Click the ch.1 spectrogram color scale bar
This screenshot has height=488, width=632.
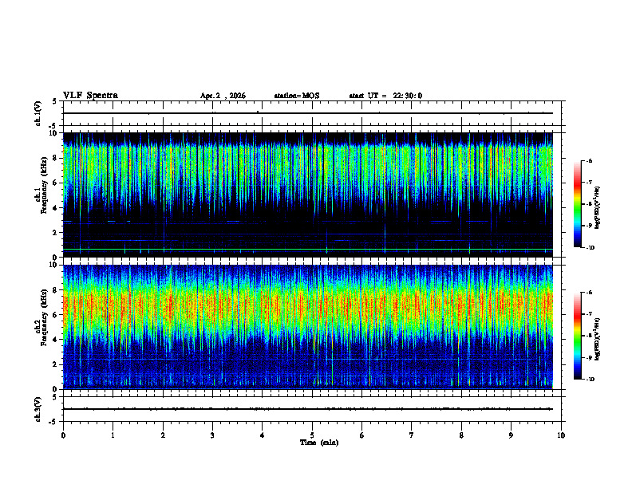[577, 204]
